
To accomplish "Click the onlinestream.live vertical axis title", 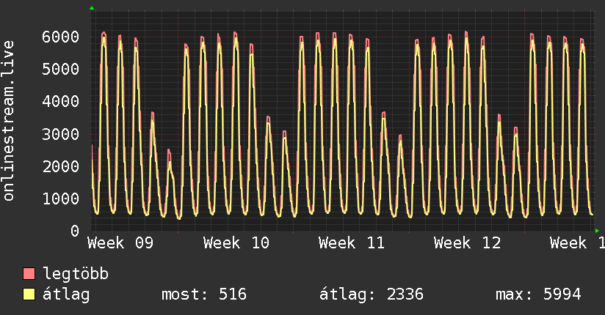I will click(9, 121).
